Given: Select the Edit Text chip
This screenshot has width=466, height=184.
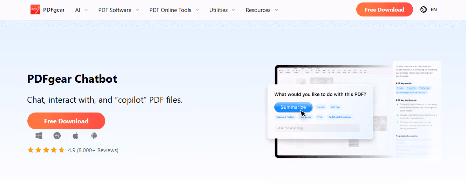Looking at the screenshot, I should [336, 107].
